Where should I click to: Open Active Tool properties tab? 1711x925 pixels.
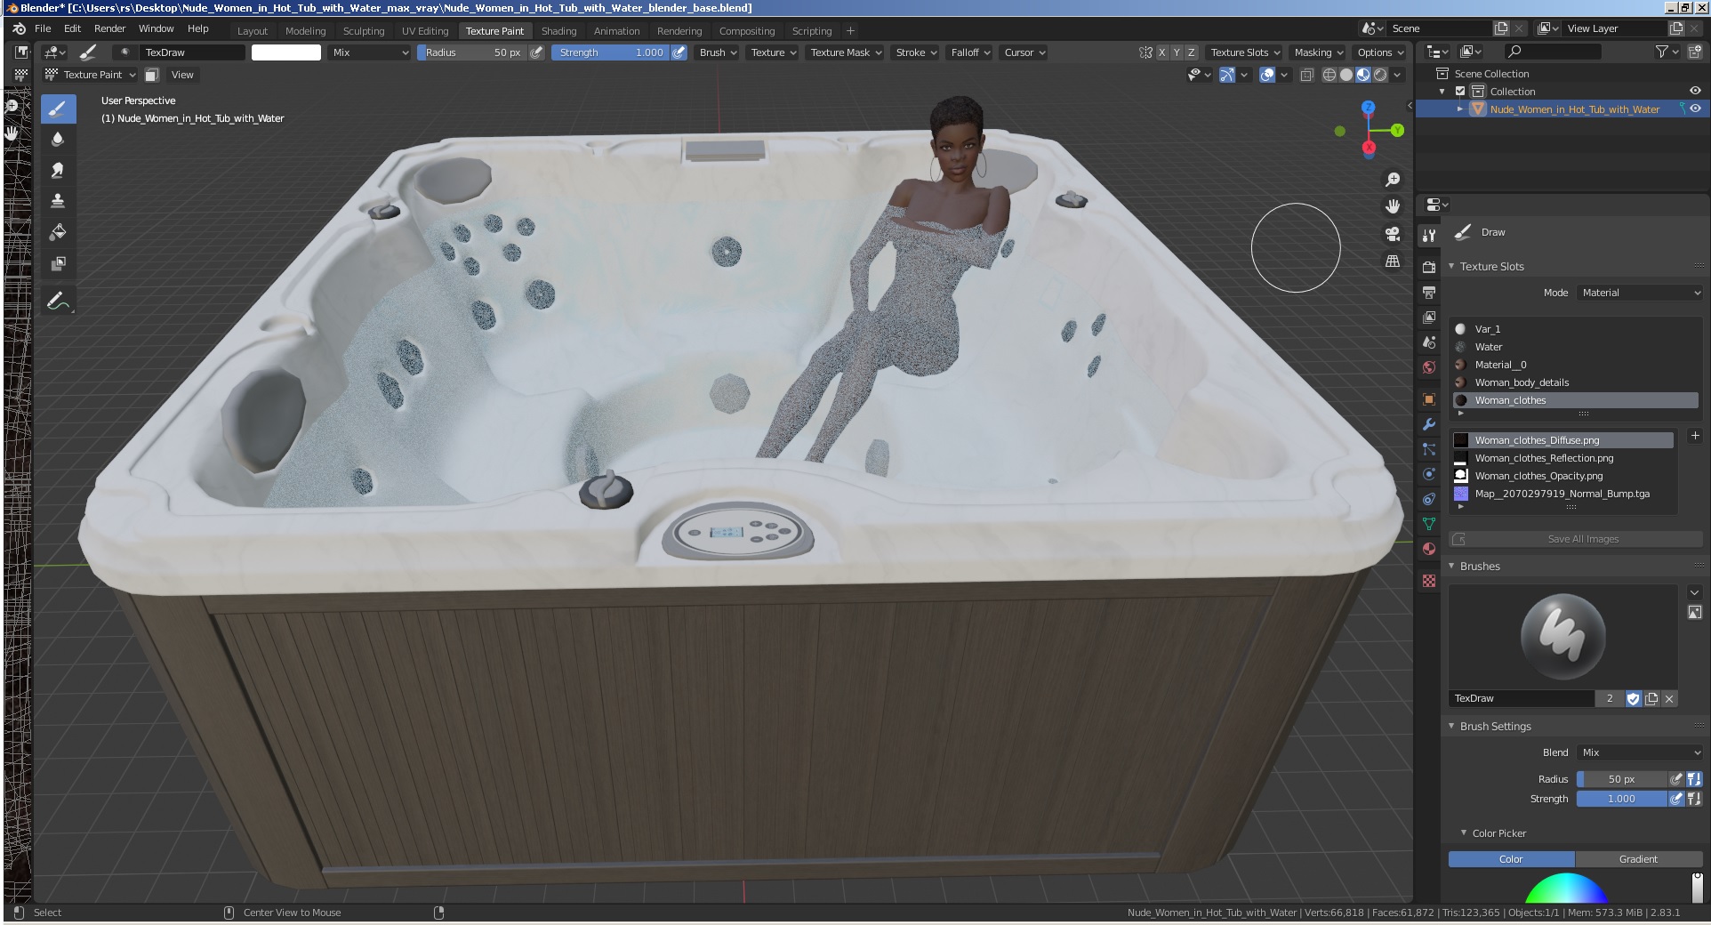[x=1429, y=236]
